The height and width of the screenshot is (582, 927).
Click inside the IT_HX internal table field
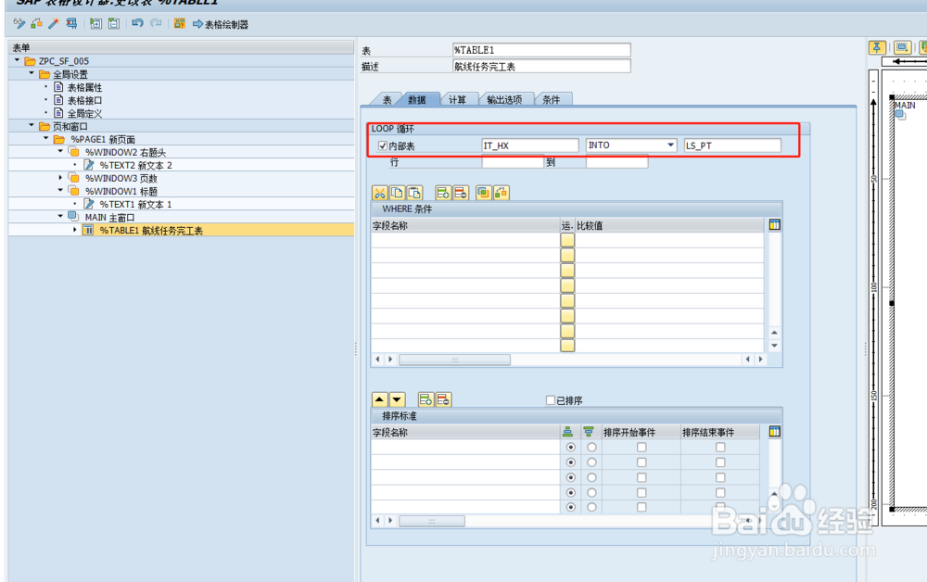(528, 145)
